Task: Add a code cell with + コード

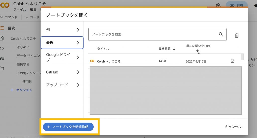Action: 32,17
